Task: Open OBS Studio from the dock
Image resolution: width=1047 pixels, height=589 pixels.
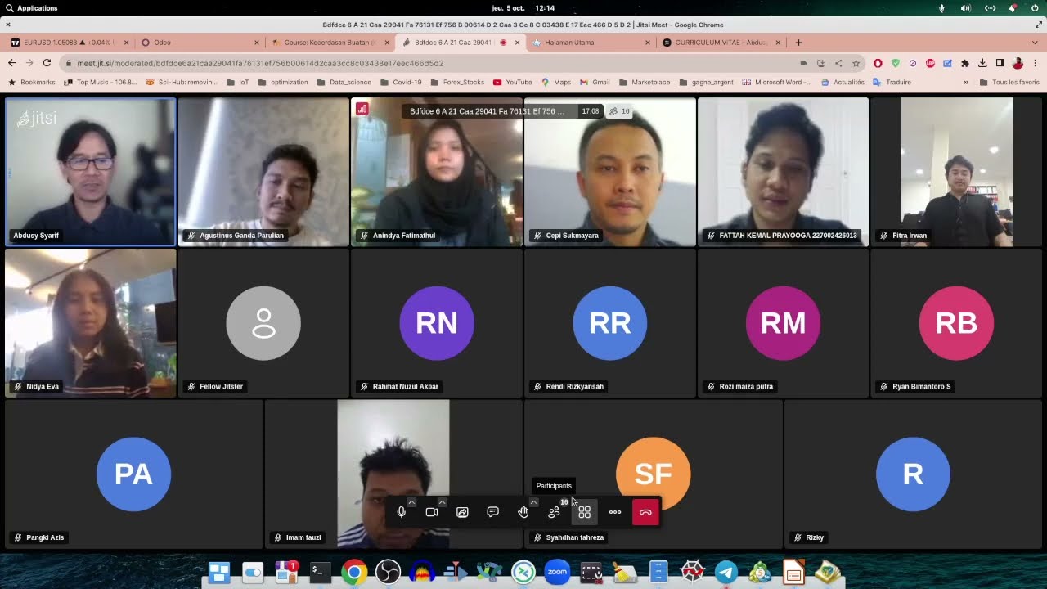Action: point(388,572)
